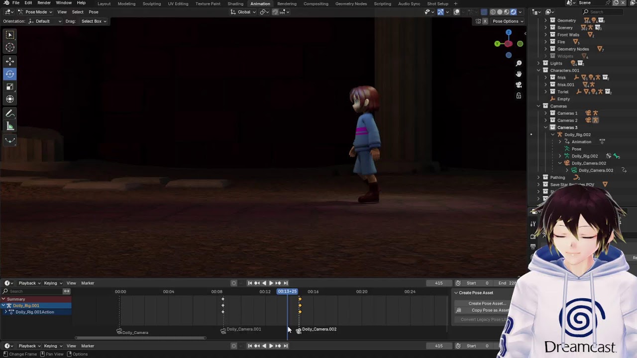Select the Measure tool
This screenshot has width=637, height=358.
click(x=10, y=126)
